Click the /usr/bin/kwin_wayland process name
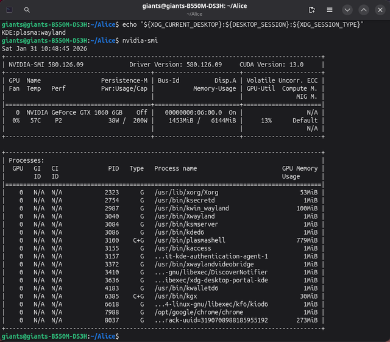Viewport: 390px width, 342px height. [x=191, y=208]
